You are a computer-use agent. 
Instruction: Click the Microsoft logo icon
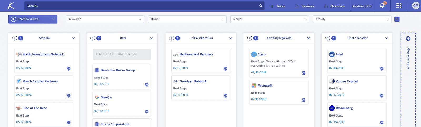click(254, 86)
